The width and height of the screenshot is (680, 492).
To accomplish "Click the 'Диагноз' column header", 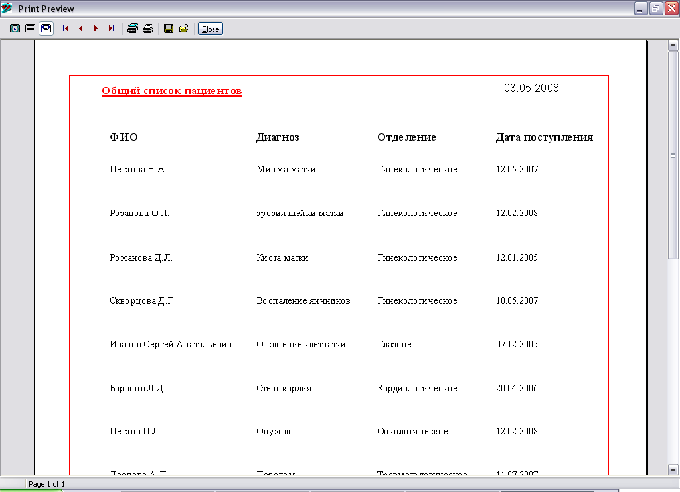I will click(x=278, y=137).
